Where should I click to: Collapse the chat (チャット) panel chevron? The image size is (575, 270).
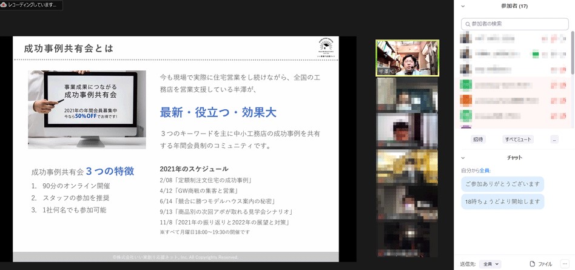tap(463, 158)
